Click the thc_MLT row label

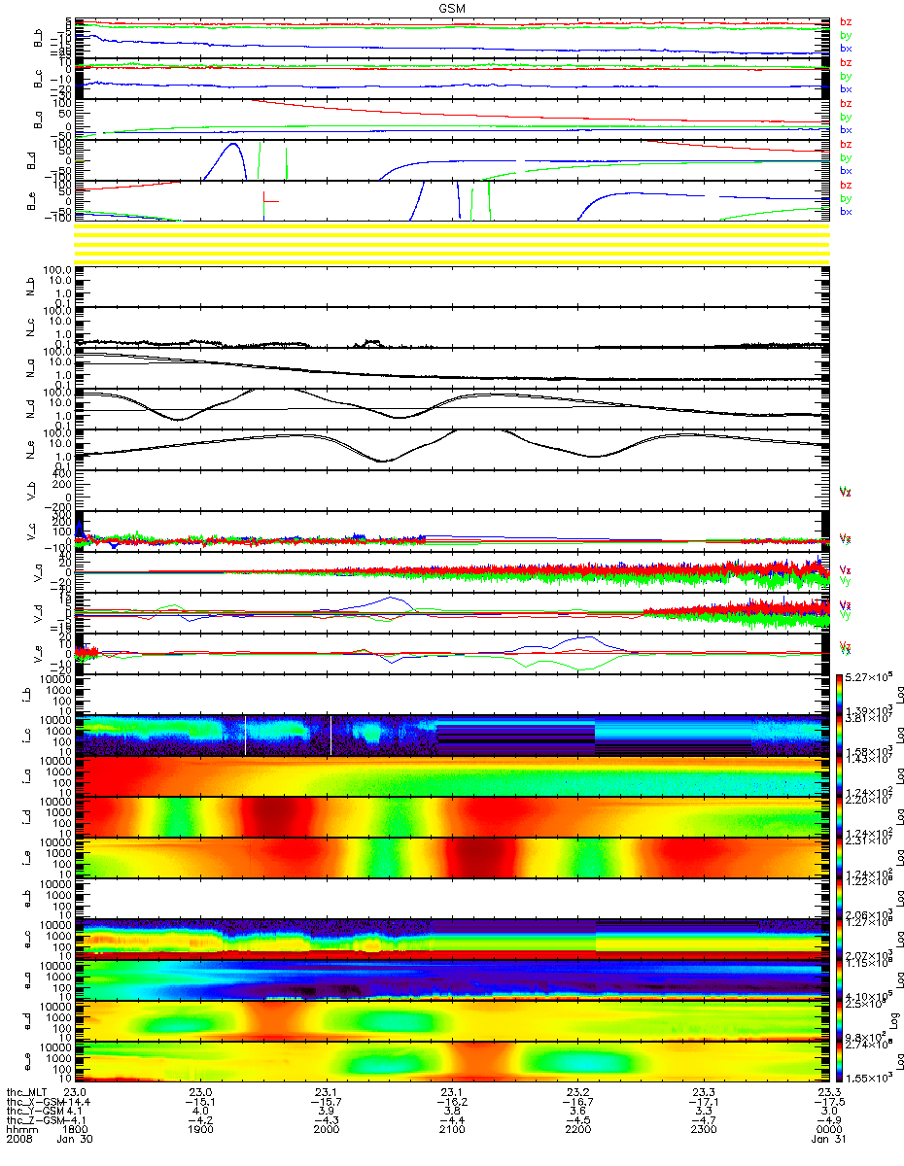pyautogui.click(x=25, y=1093)
